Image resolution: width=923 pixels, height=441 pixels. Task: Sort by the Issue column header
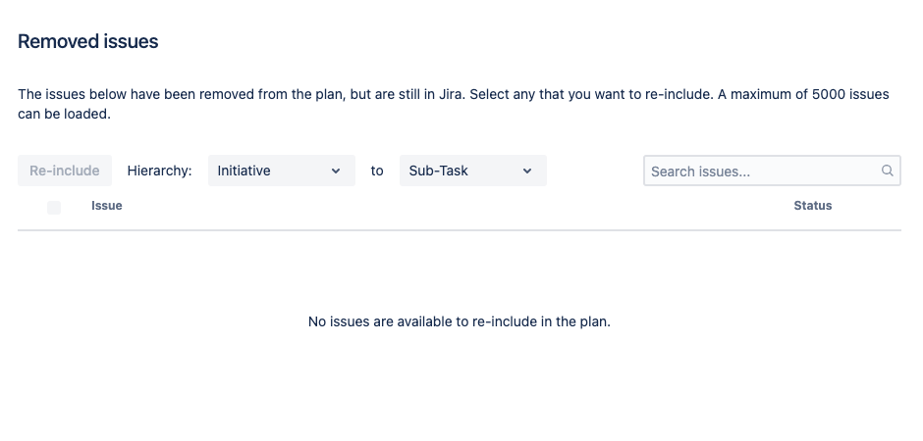click(107, 206)
